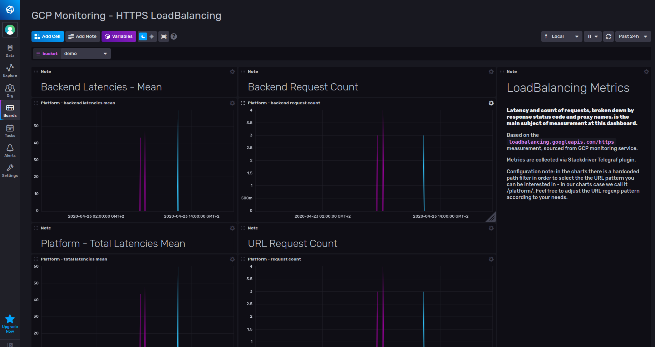This screenshot has height=347, width=655.
Task: Click the Upgrade Now star link
Action: pyautogui.click(x=10, y=324)
